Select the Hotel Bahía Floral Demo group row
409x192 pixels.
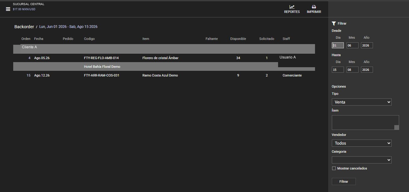pos(164,67)
